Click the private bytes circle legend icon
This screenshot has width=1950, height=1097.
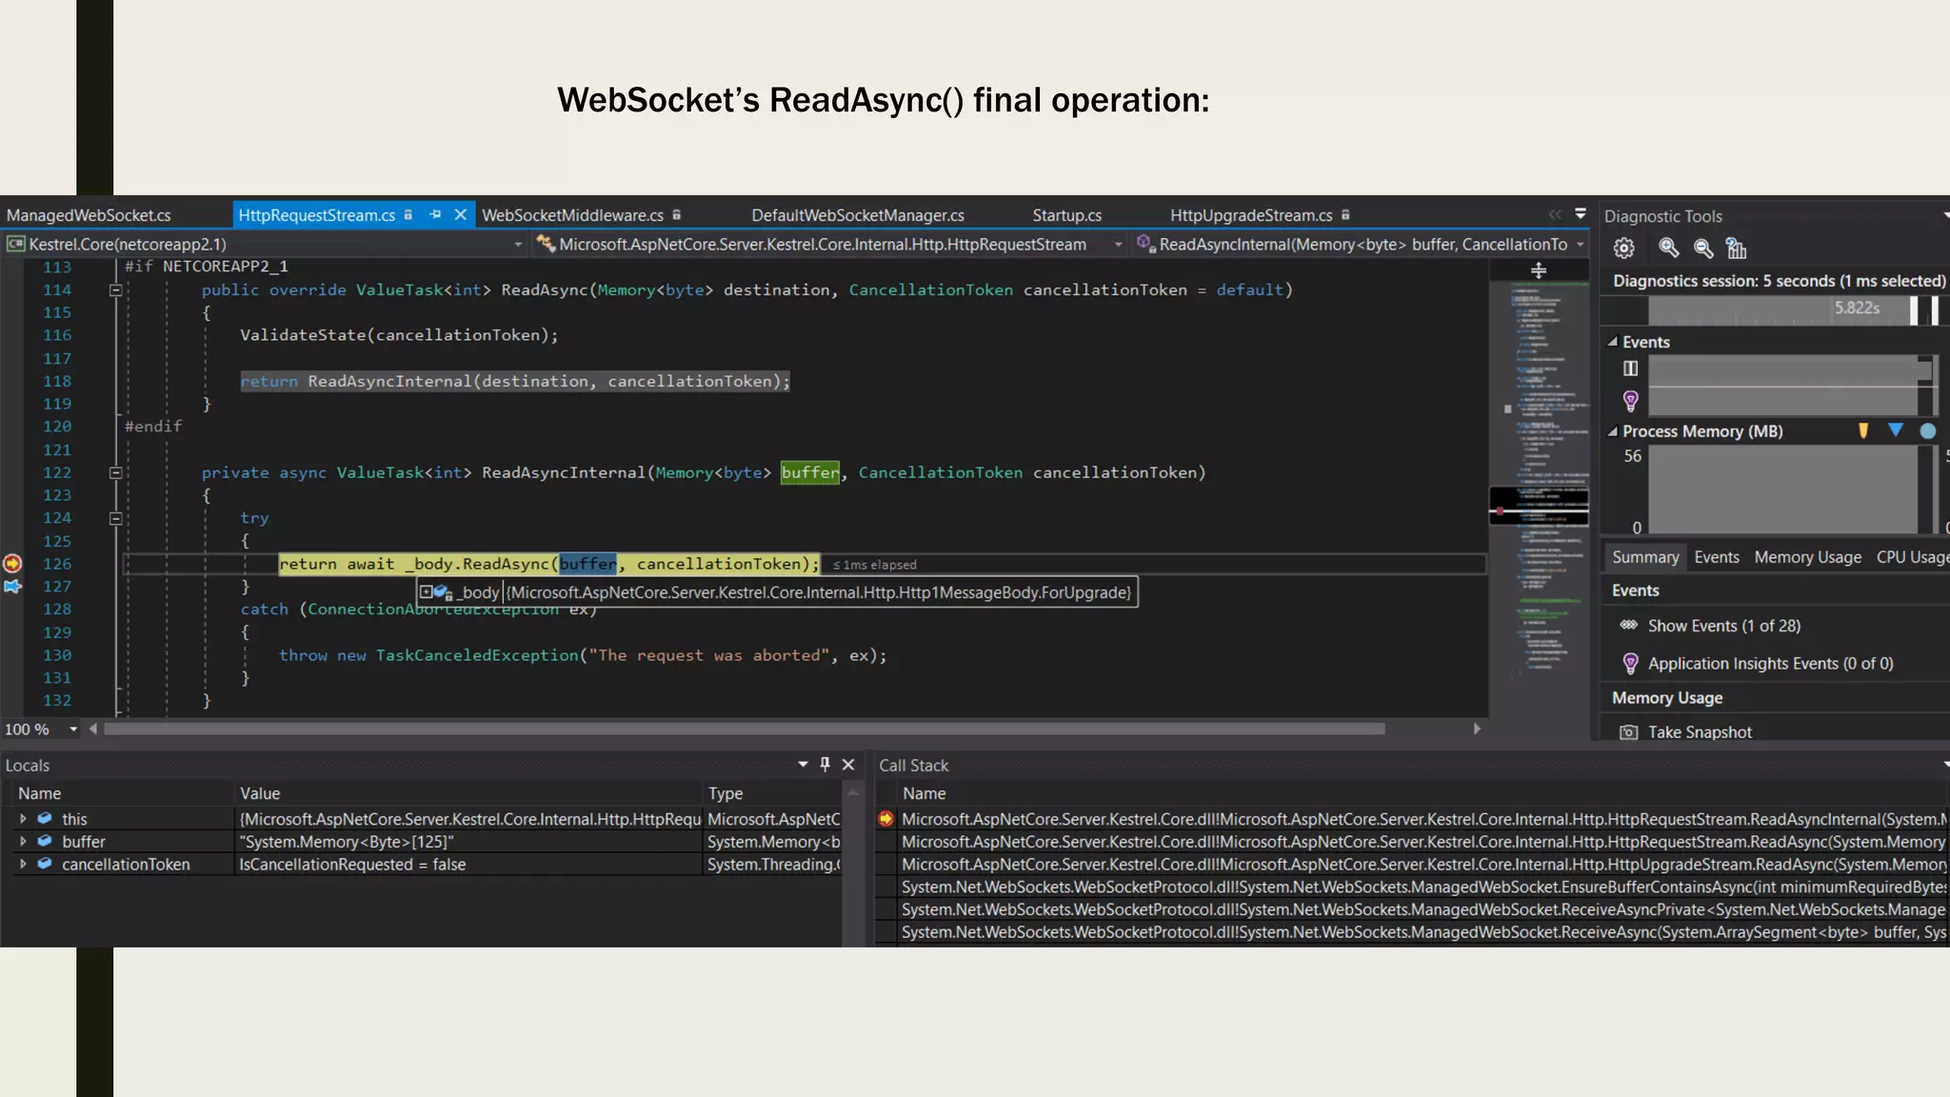pos(1928,430)
